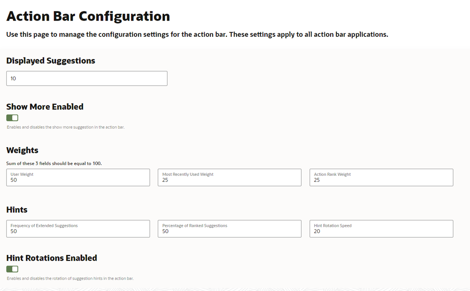Viewport: 470px width, 291px height.
Task: Click the Weights section heading
Action: click(22, 150)
